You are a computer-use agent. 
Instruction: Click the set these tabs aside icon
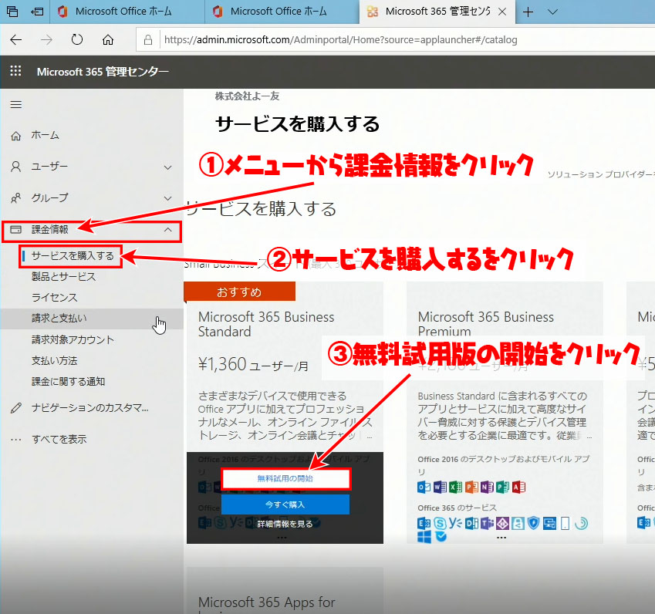point(37,12)
